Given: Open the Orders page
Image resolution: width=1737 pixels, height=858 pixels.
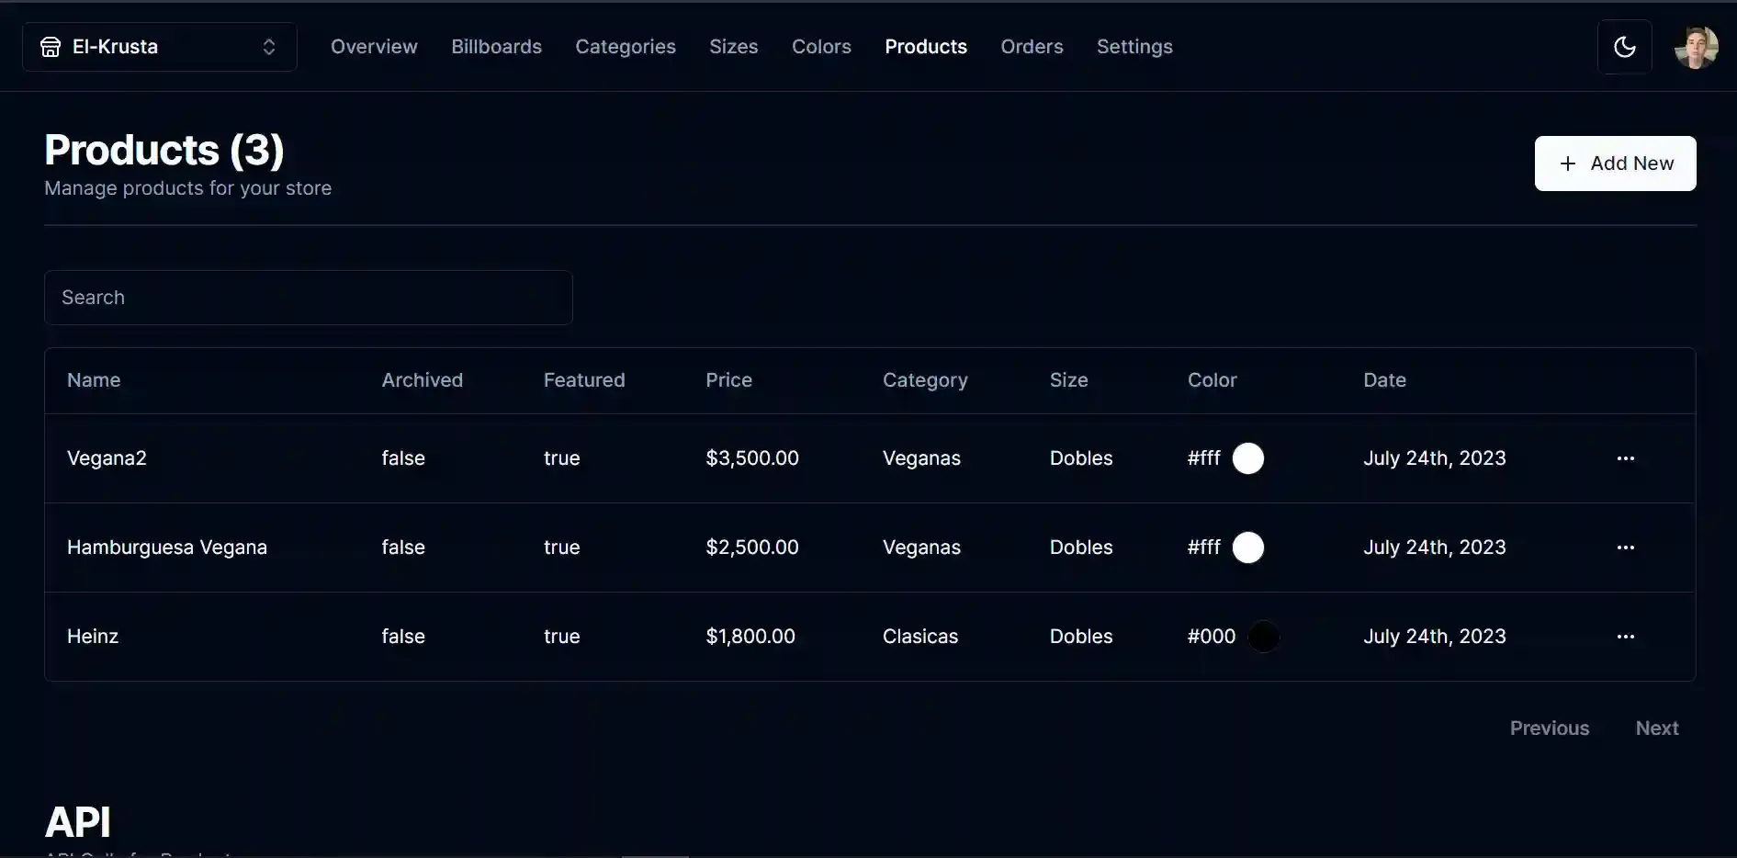Looking at the screenshot, I should pos(1032,47).
